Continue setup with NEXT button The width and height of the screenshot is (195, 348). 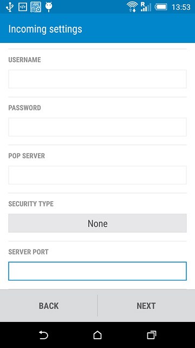146,306
